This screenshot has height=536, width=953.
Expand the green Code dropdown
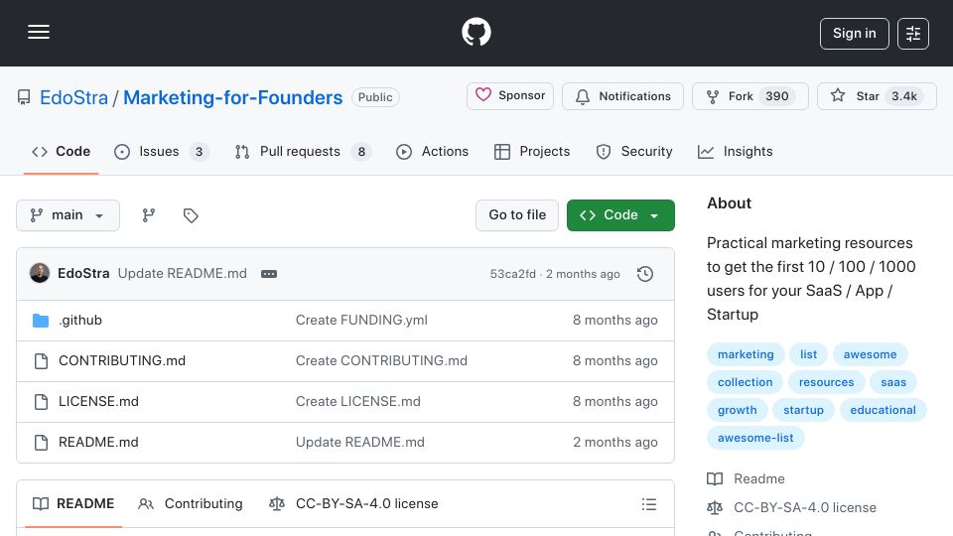click(620, 215)
